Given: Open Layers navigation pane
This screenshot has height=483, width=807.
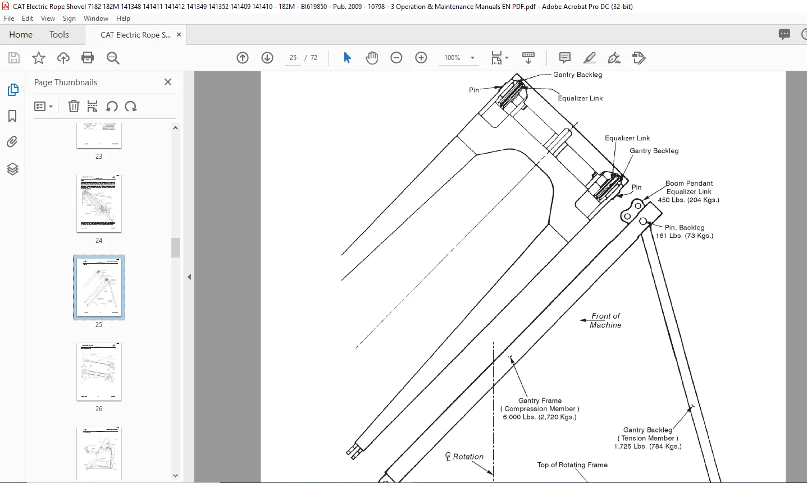Looking at the screenshot, I should click(12, 169).
